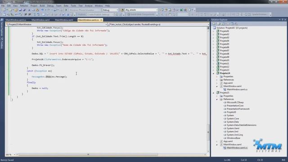Select System.Data.DataSetExtensions reference

[x=242, y=125]
